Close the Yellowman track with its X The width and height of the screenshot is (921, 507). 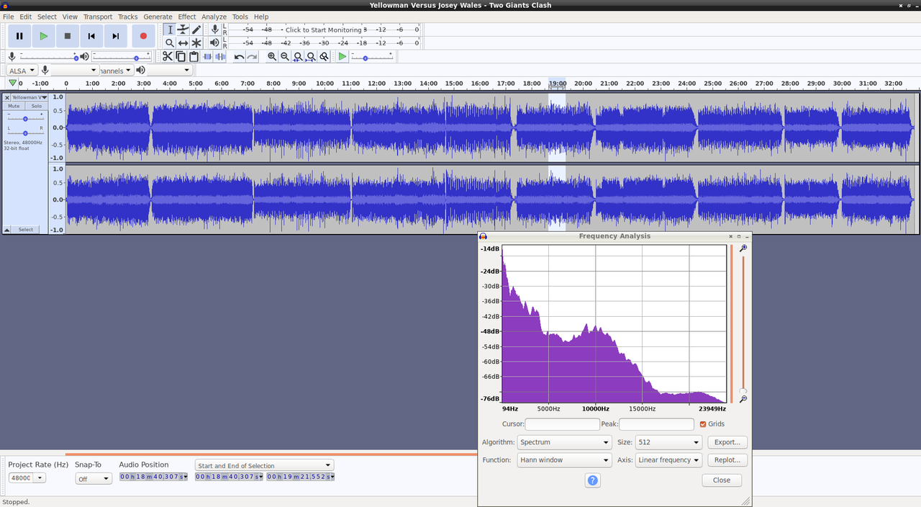click(x=7, y=97)
